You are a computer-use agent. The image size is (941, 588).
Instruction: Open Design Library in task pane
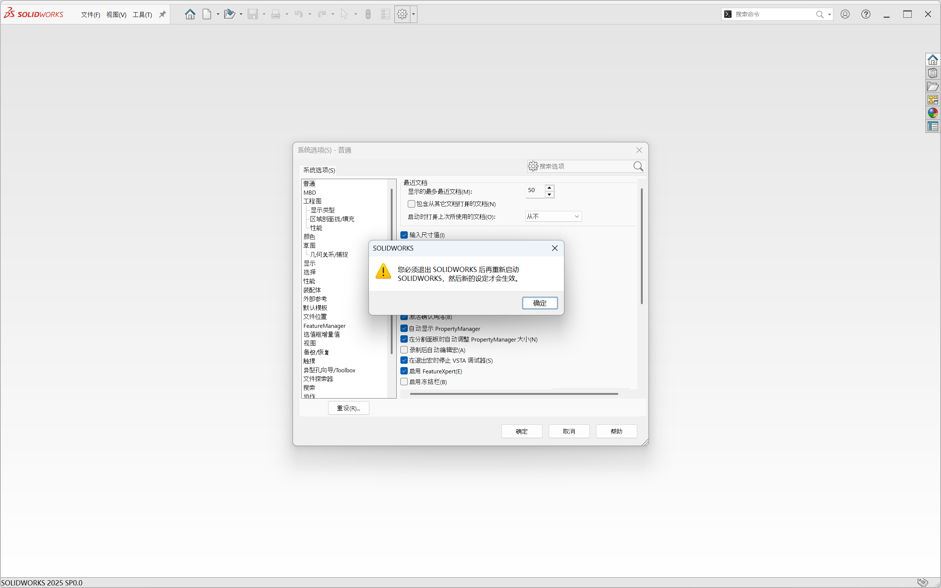[x=932, y=73]
